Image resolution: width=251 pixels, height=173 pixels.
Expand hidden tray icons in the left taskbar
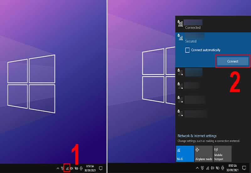58,168
